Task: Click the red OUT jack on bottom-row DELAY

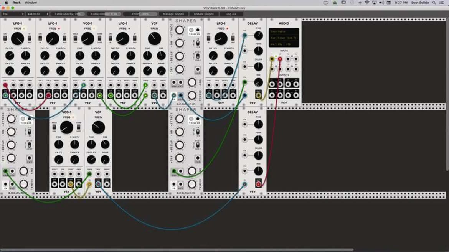Action: click(258, 184)
